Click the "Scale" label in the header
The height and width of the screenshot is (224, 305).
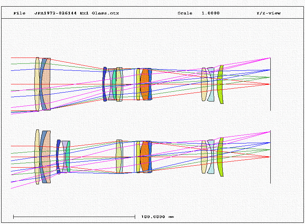tap(185, 13)
